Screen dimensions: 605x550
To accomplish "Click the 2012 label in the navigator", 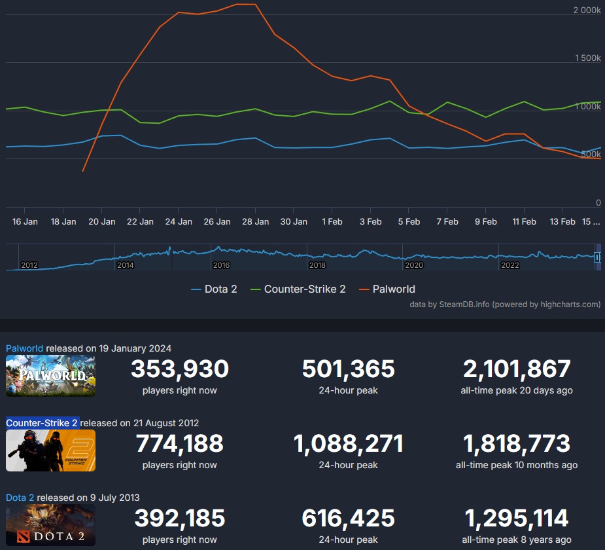I will coord(29,265).
